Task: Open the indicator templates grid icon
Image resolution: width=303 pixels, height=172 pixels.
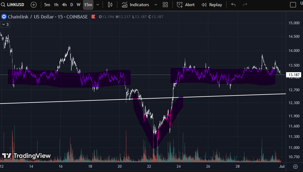Action: pyautogui.click(x=165, y=5)
